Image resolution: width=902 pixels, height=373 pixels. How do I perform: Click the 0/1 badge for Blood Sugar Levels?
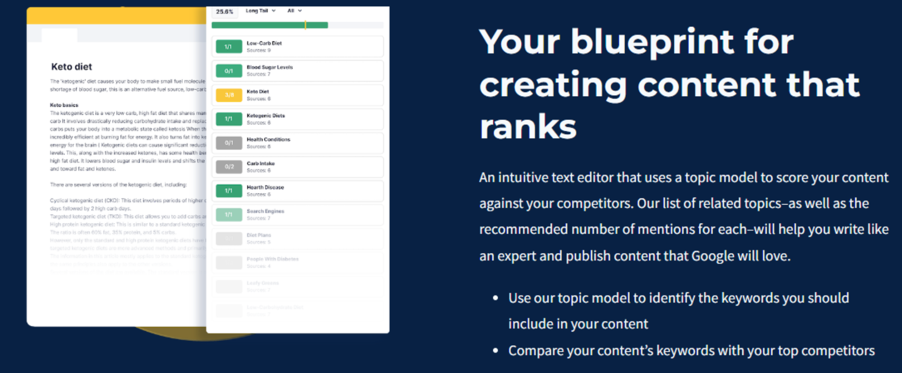pos(229,71)
